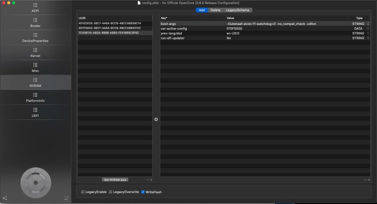This screenshot has height=204, width=377.
Task: Select the csr-active-config key cell
Action: (x=193, y=29)
